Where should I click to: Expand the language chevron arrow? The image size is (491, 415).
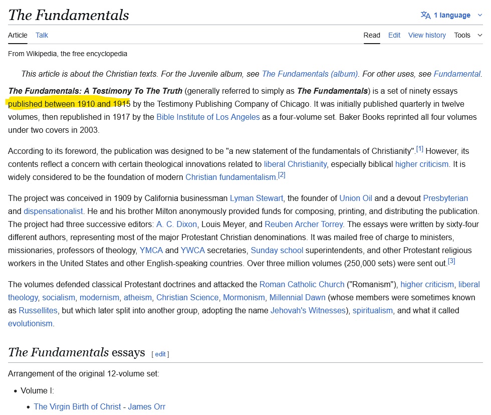[480, 15]
